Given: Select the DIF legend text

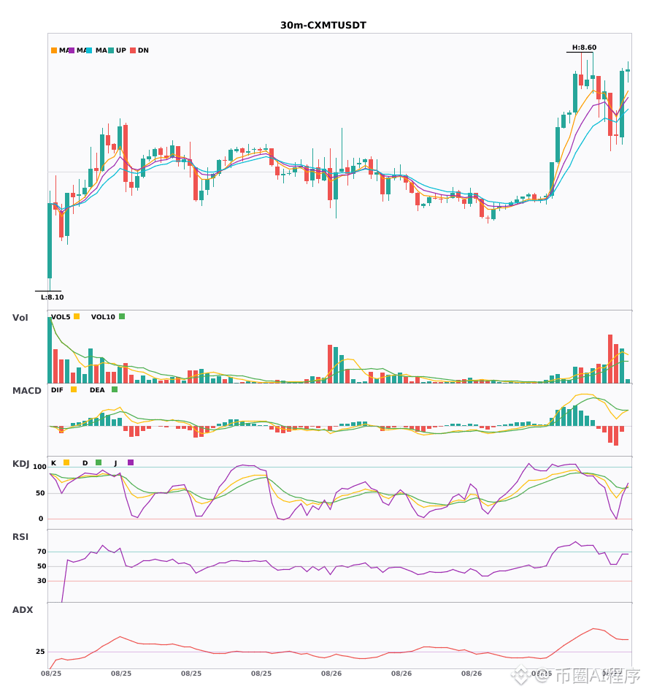Looking at the screenshot, I should pyautogui.click(x=57, y=390).
